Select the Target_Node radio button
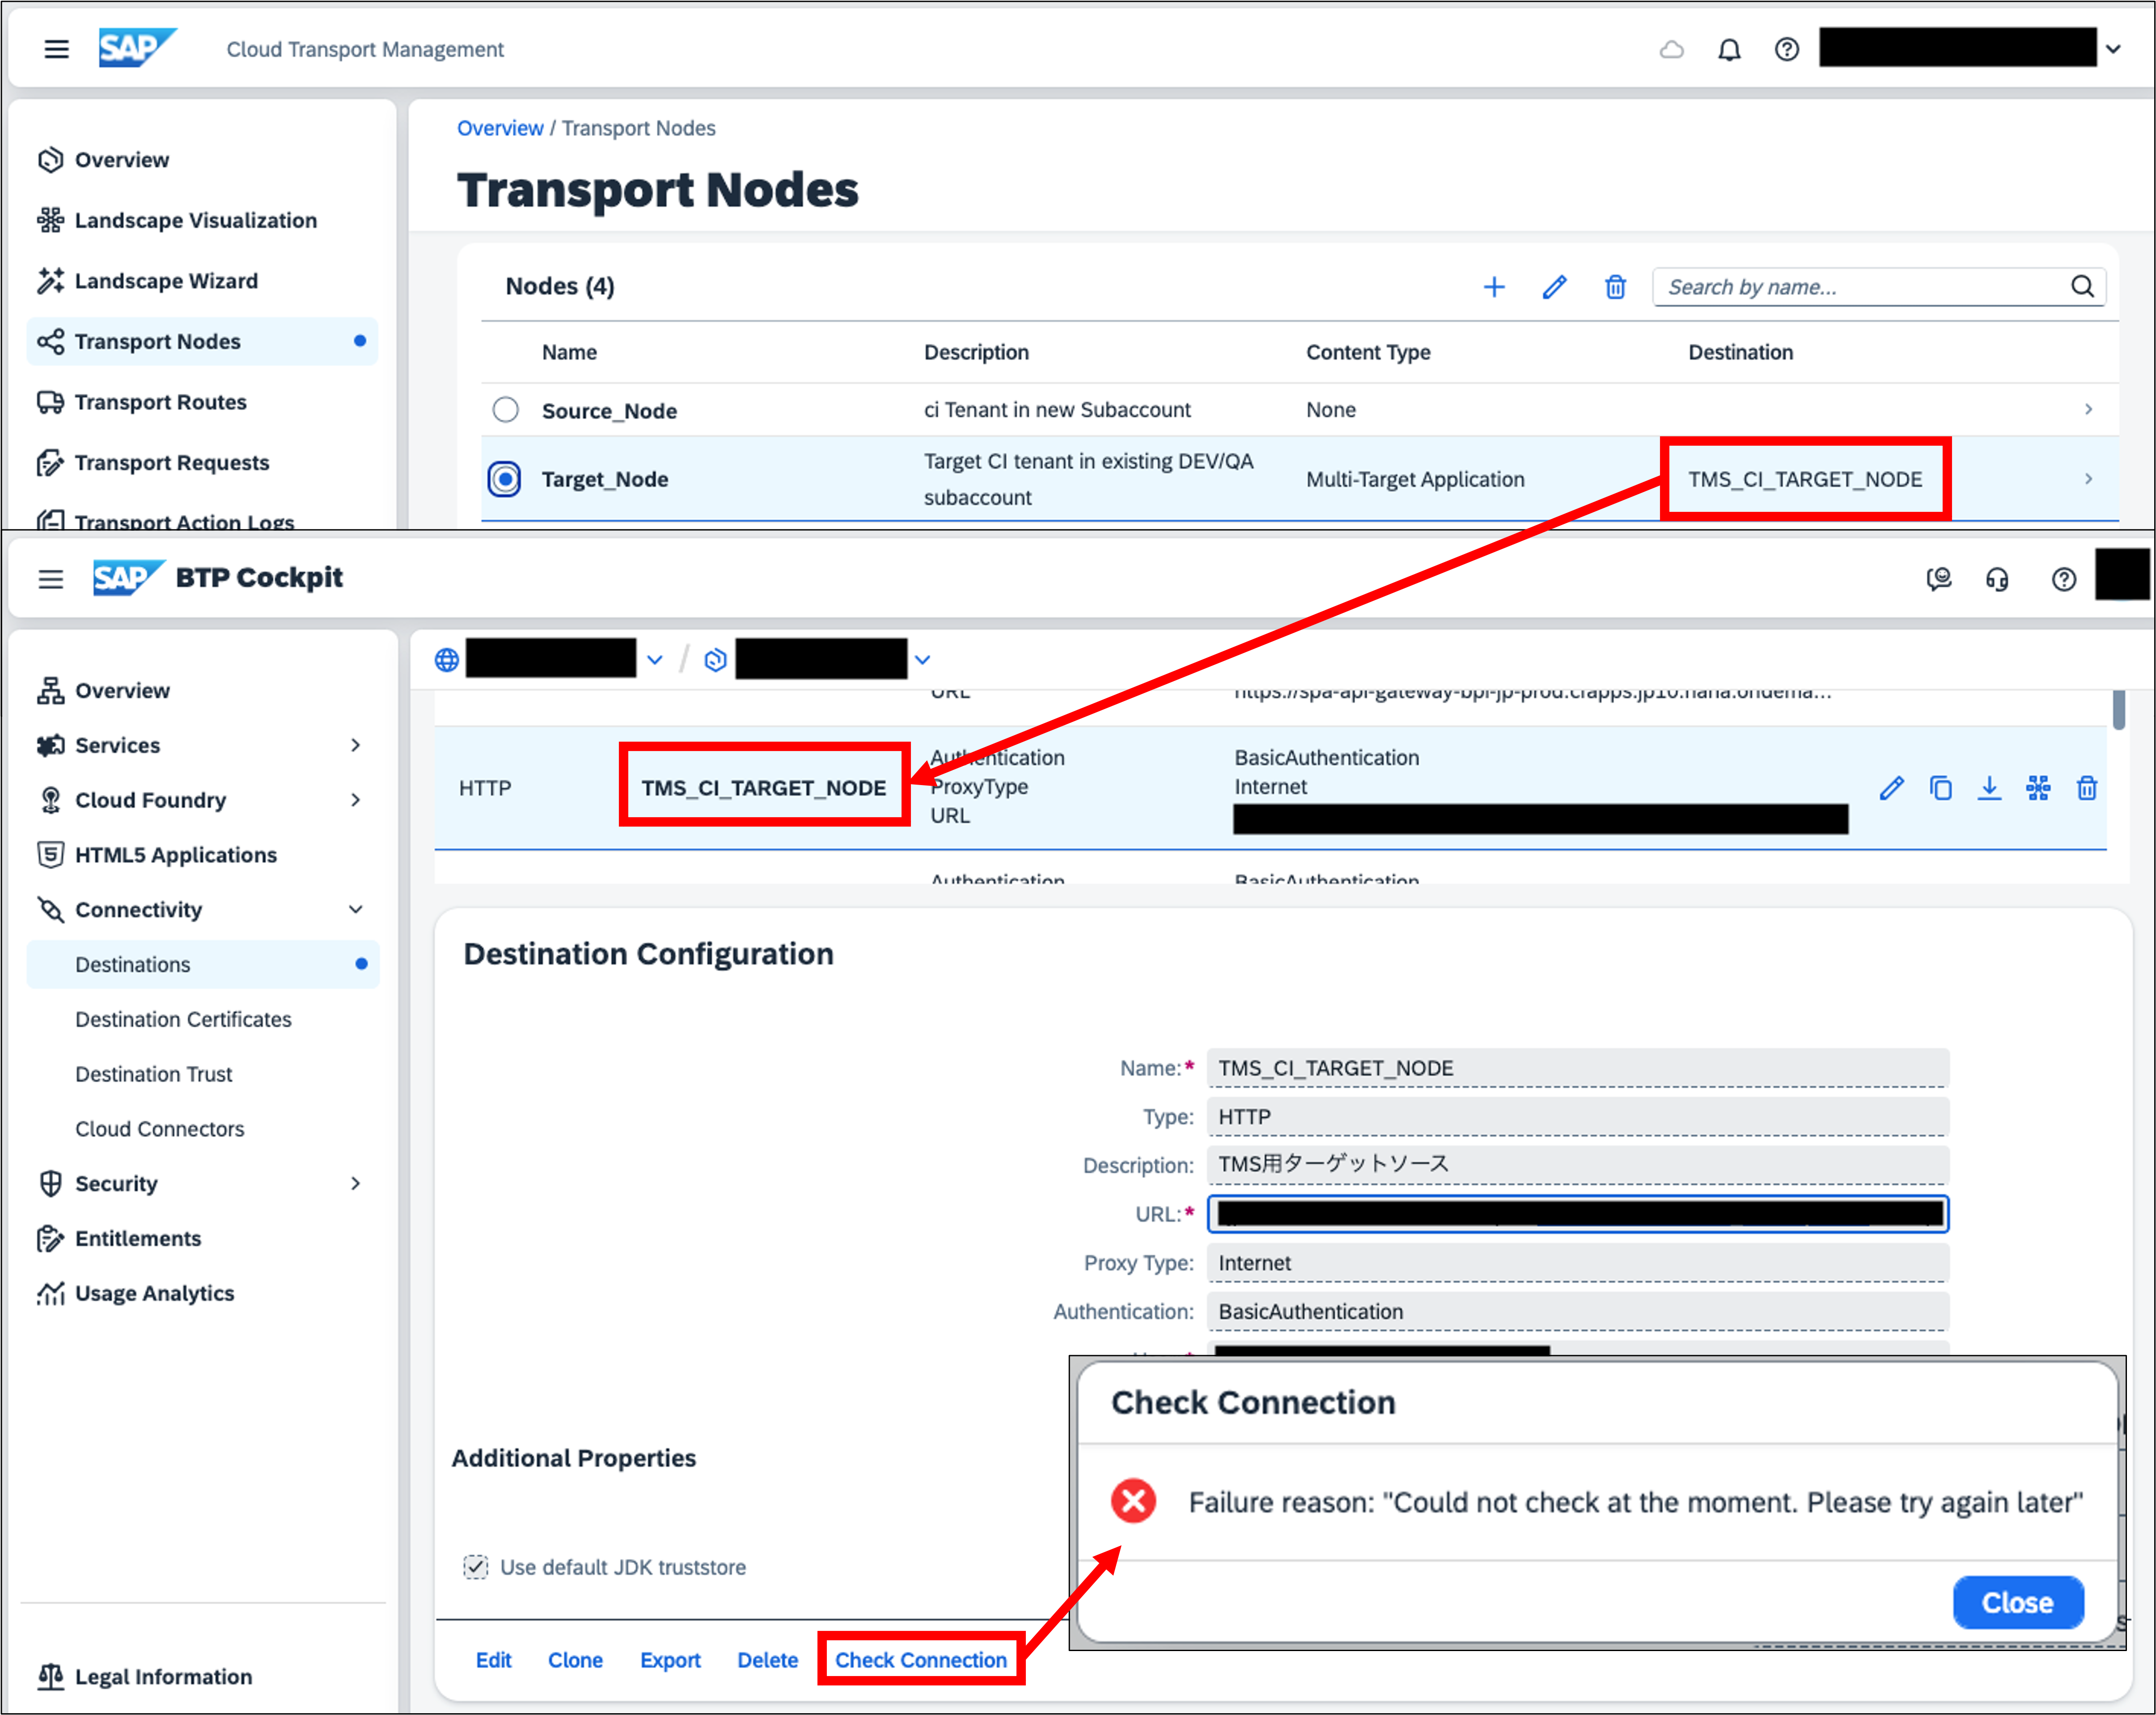Viewport: 2156px width, 1715px height. [x=505, y=479]
